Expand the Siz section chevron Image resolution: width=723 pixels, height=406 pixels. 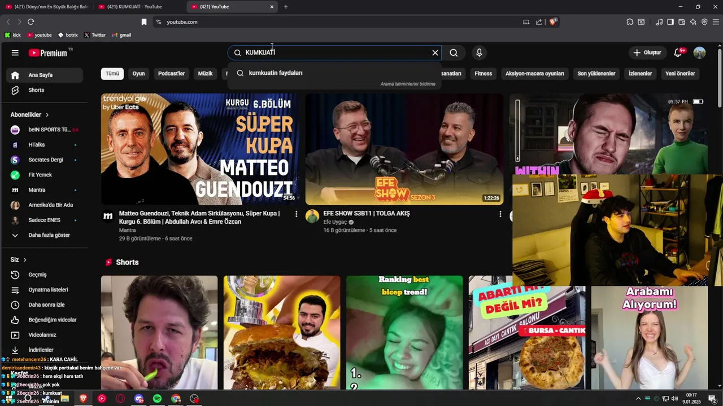(25, 259)
